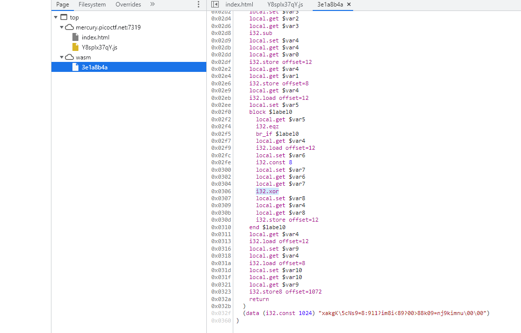The image size is (521, 333).
Task: Collapse the wasm tree node
Action: tap(62, 57)
